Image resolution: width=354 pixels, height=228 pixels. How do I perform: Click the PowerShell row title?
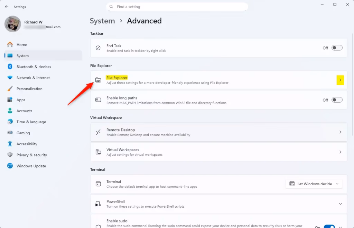coord(116,201)
